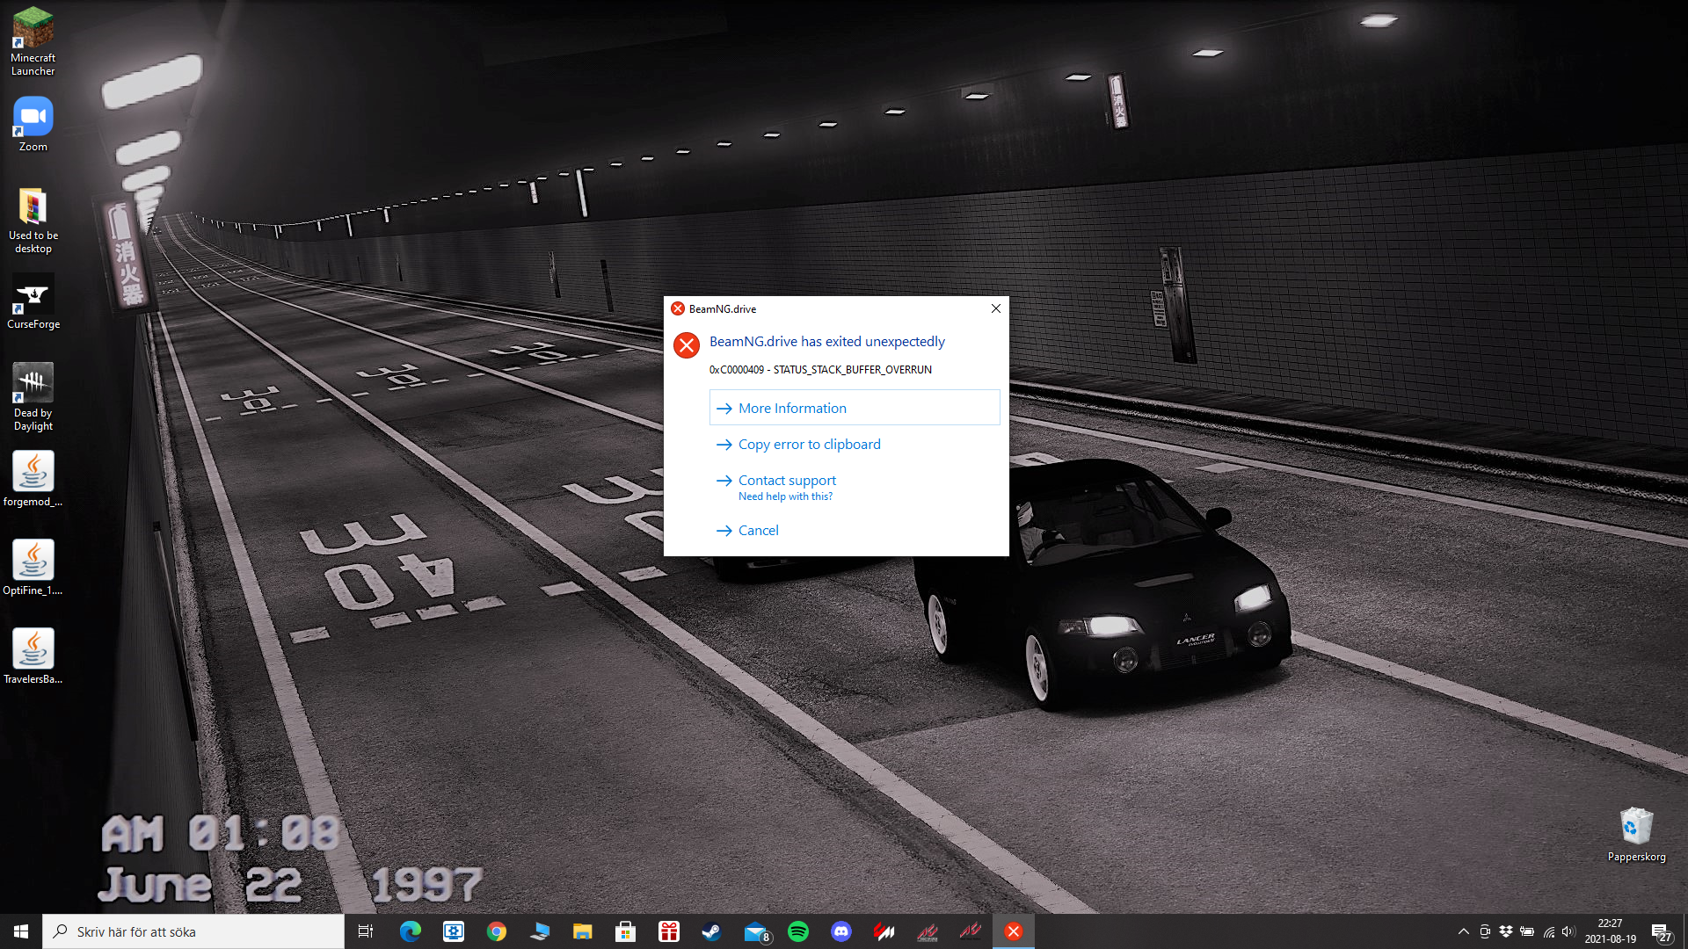Open Task View from the taskbar
Image resolution: width=1688 pixels, height=949 pixels.
(366, 931)
